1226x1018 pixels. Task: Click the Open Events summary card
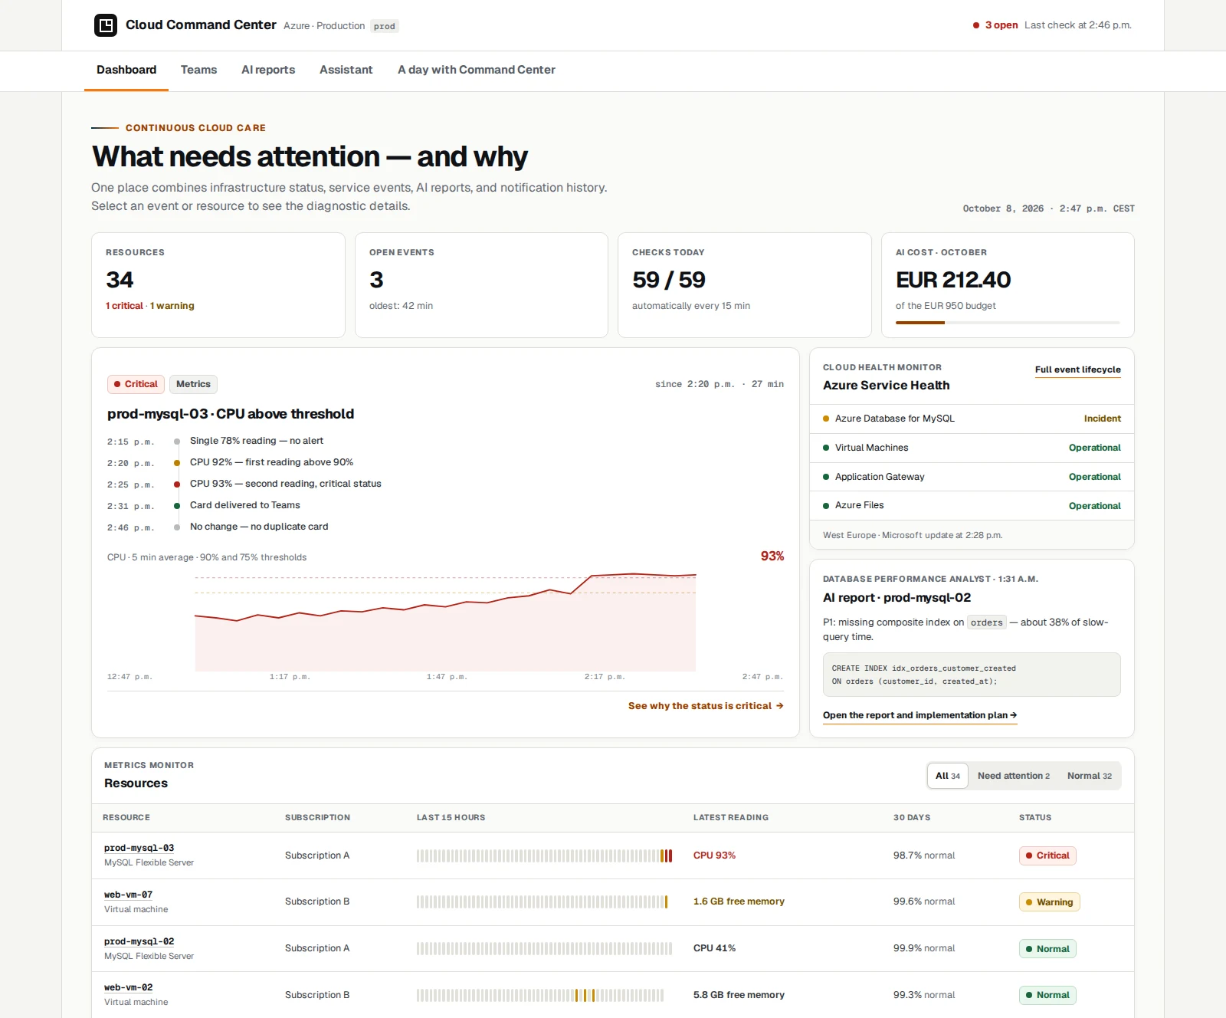coord(481,285)
